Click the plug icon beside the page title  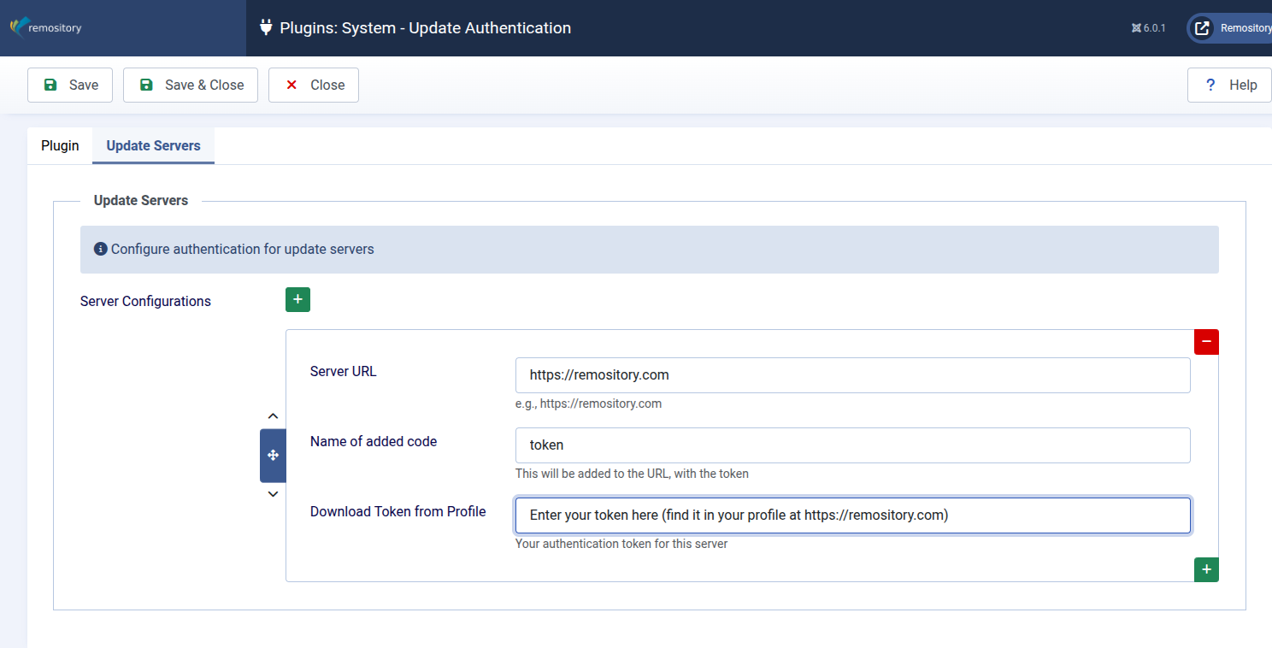click(266, 27)
